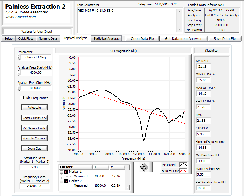
Task: Click the Marker 1 crosshair icon
Action: [x=66, y=172]
